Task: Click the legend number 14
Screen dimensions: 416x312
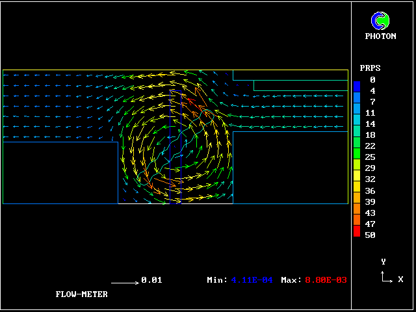Action: pos(370,123)
